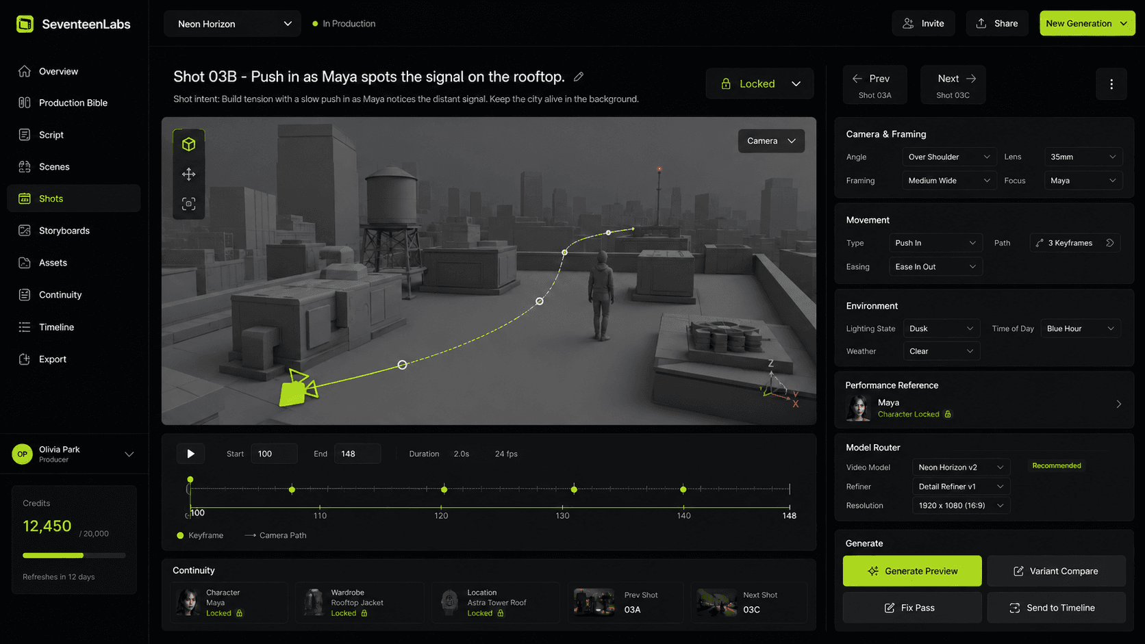Open the Lens 35mm dropdown
This screenshot has width=1145, height=644.
[x=1083, y=157]
